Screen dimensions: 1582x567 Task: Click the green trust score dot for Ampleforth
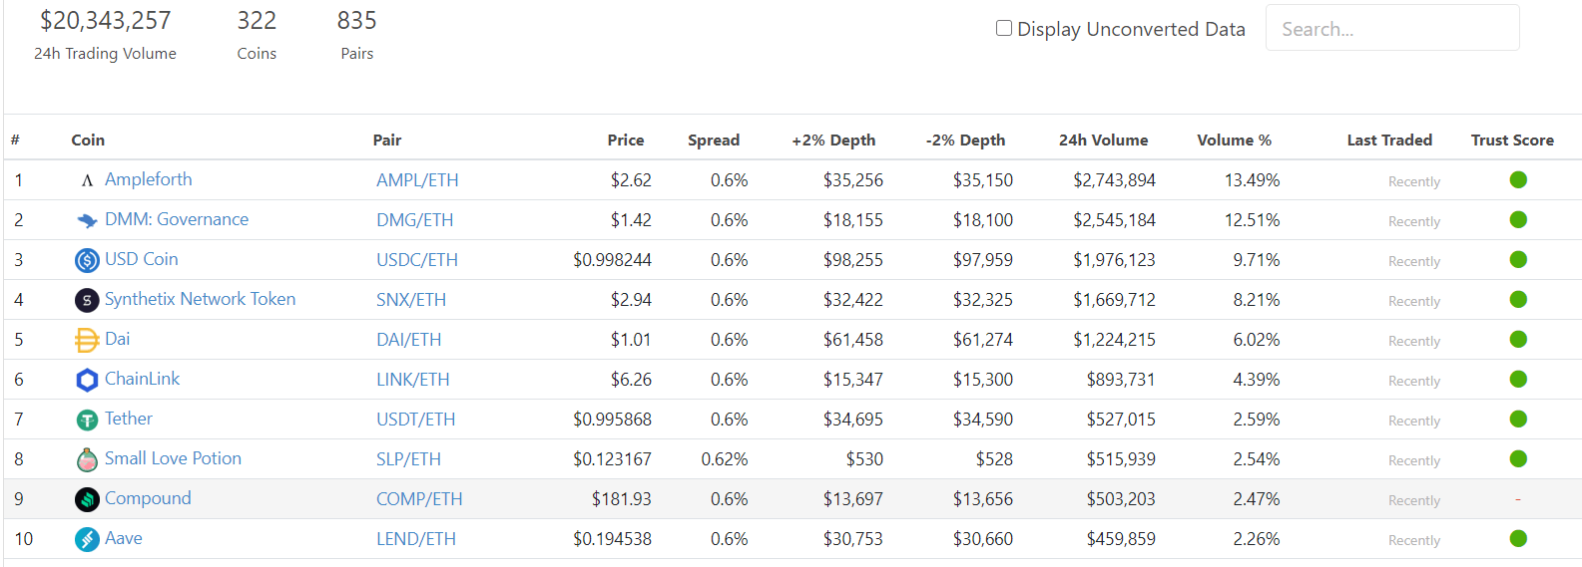pyautogui.click(x=1518, y=179)
